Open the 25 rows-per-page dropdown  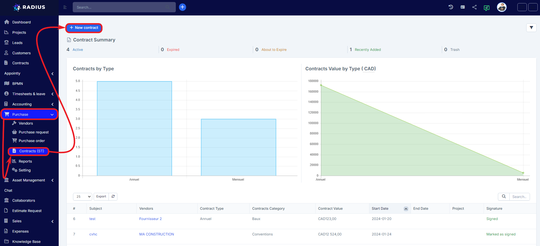[x=82, y=197]
